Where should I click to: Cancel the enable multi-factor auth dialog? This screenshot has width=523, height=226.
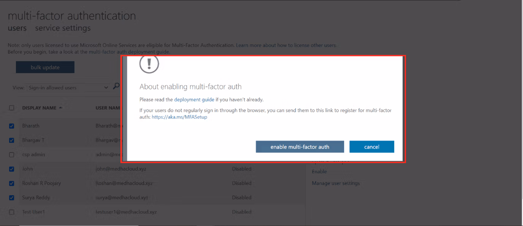pos(371,146)
